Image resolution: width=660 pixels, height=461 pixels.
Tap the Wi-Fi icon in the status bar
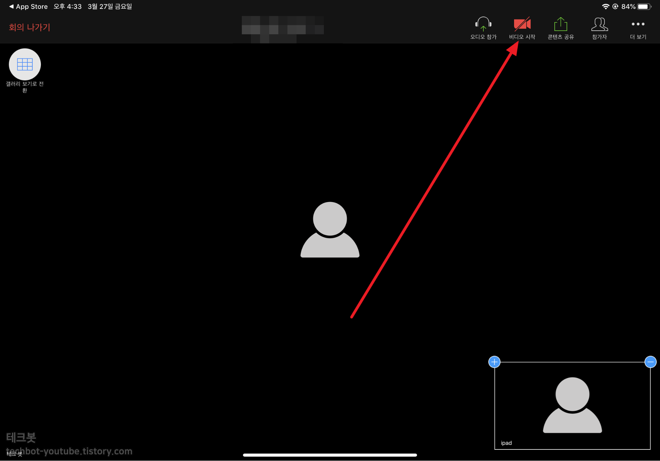point(605,7)
